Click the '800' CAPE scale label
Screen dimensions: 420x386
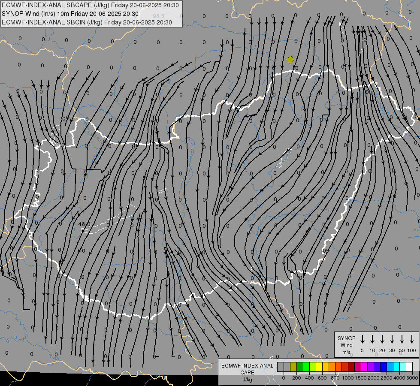[335, 378]
